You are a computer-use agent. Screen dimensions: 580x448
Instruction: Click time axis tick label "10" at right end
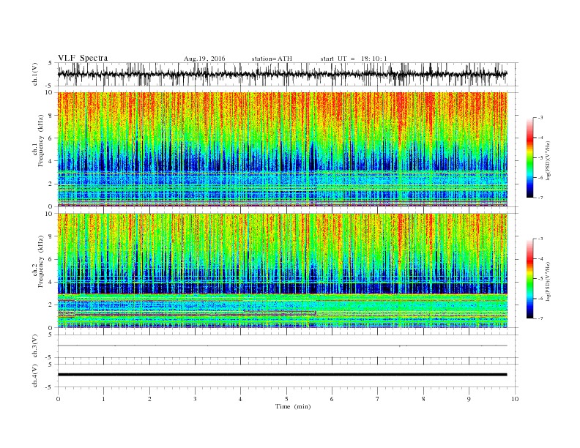[x=515, y=399]
